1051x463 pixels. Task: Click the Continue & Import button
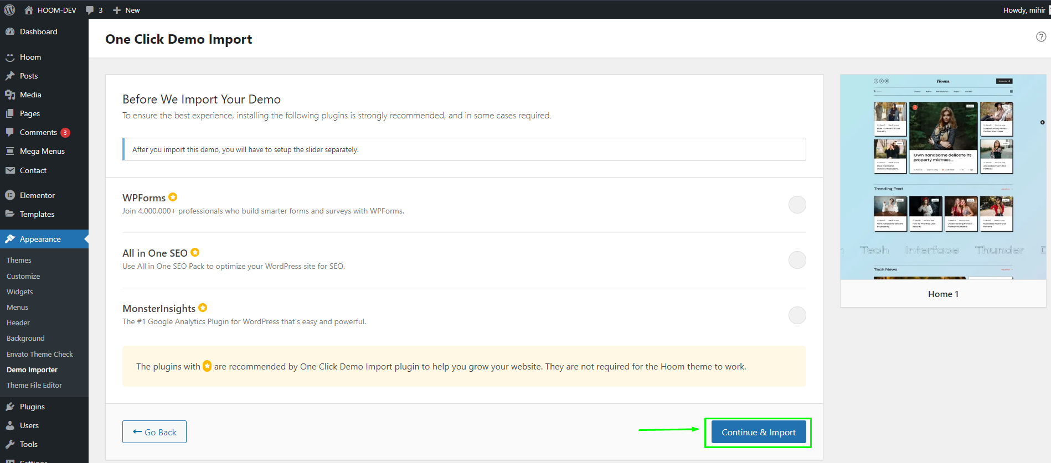click(x=759, y=432)
